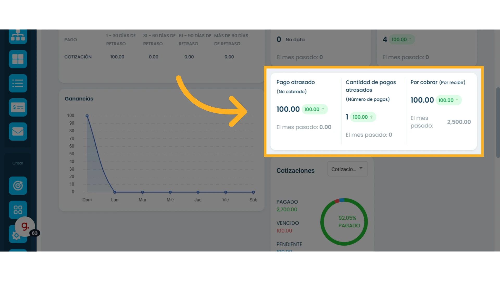Click the four-squares apps icon in sidebar
Image resolution: width=500 pixels, height=281 pixels.
(18, 210)
